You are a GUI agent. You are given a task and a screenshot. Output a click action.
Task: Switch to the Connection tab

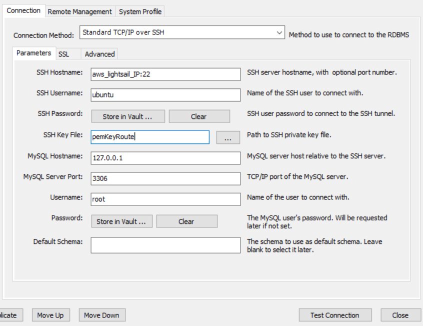(x=23, y=11)
